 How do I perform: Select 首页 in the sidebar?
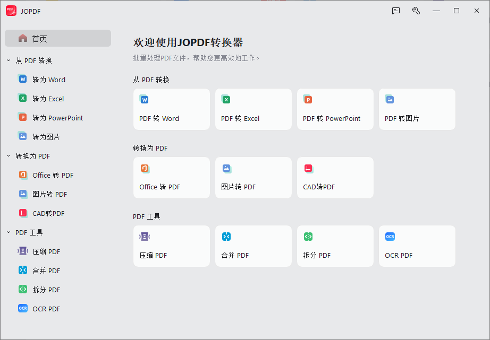click(58, 38)
